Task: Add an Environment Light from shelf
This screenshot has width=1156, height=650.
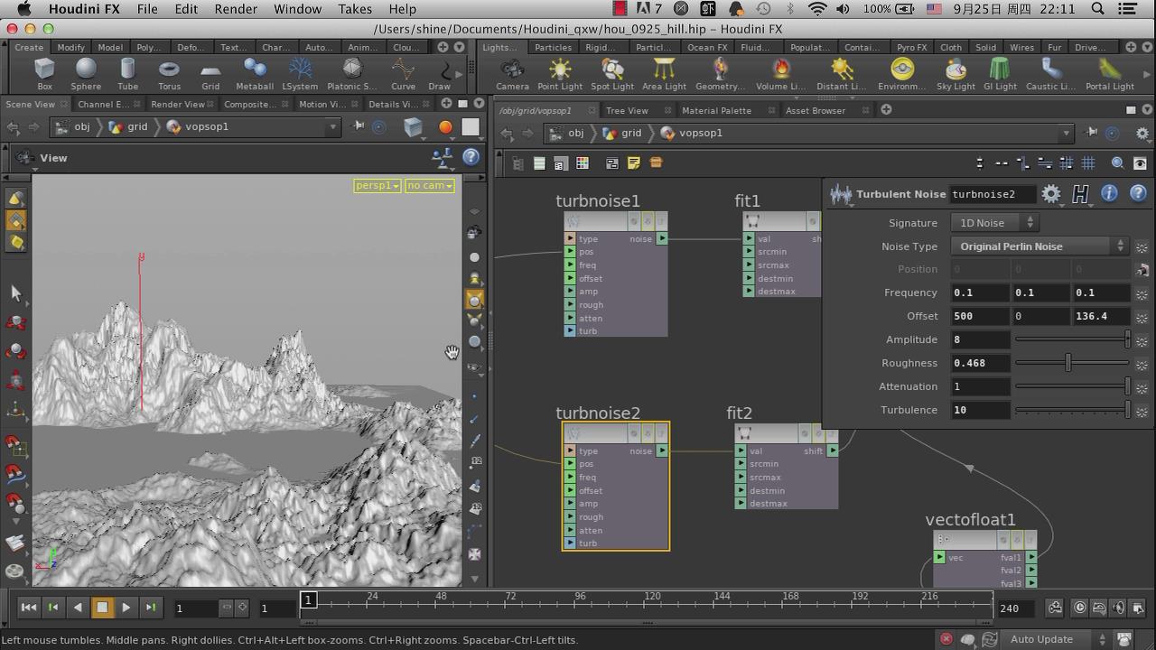Action: point(902,74)
